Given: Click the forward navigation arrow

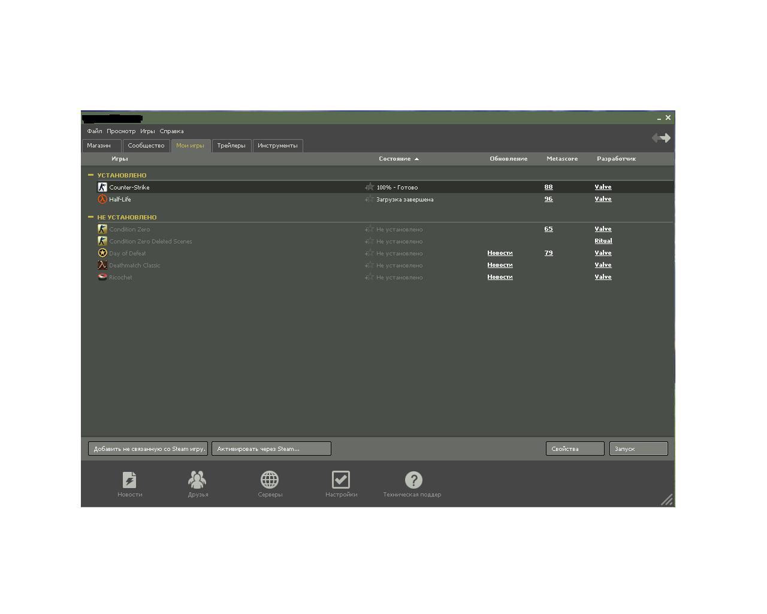Looking at the screenshot, I should click(x=665, y=138).
